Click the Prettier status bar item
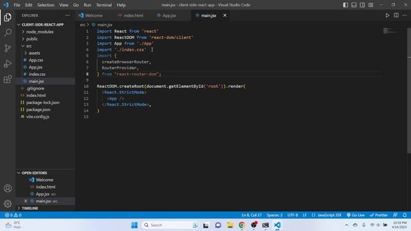 pyautogui.click(x=378, y=215)
